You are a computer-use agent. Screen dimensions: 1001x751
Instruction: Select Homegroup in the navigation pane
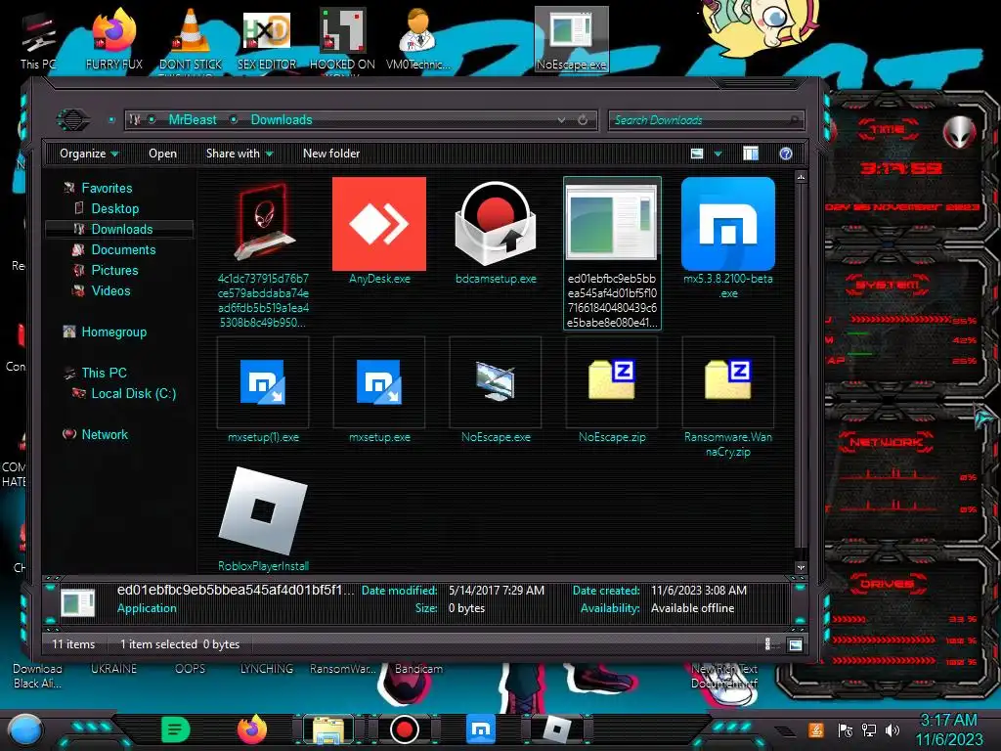coord(113,331)
